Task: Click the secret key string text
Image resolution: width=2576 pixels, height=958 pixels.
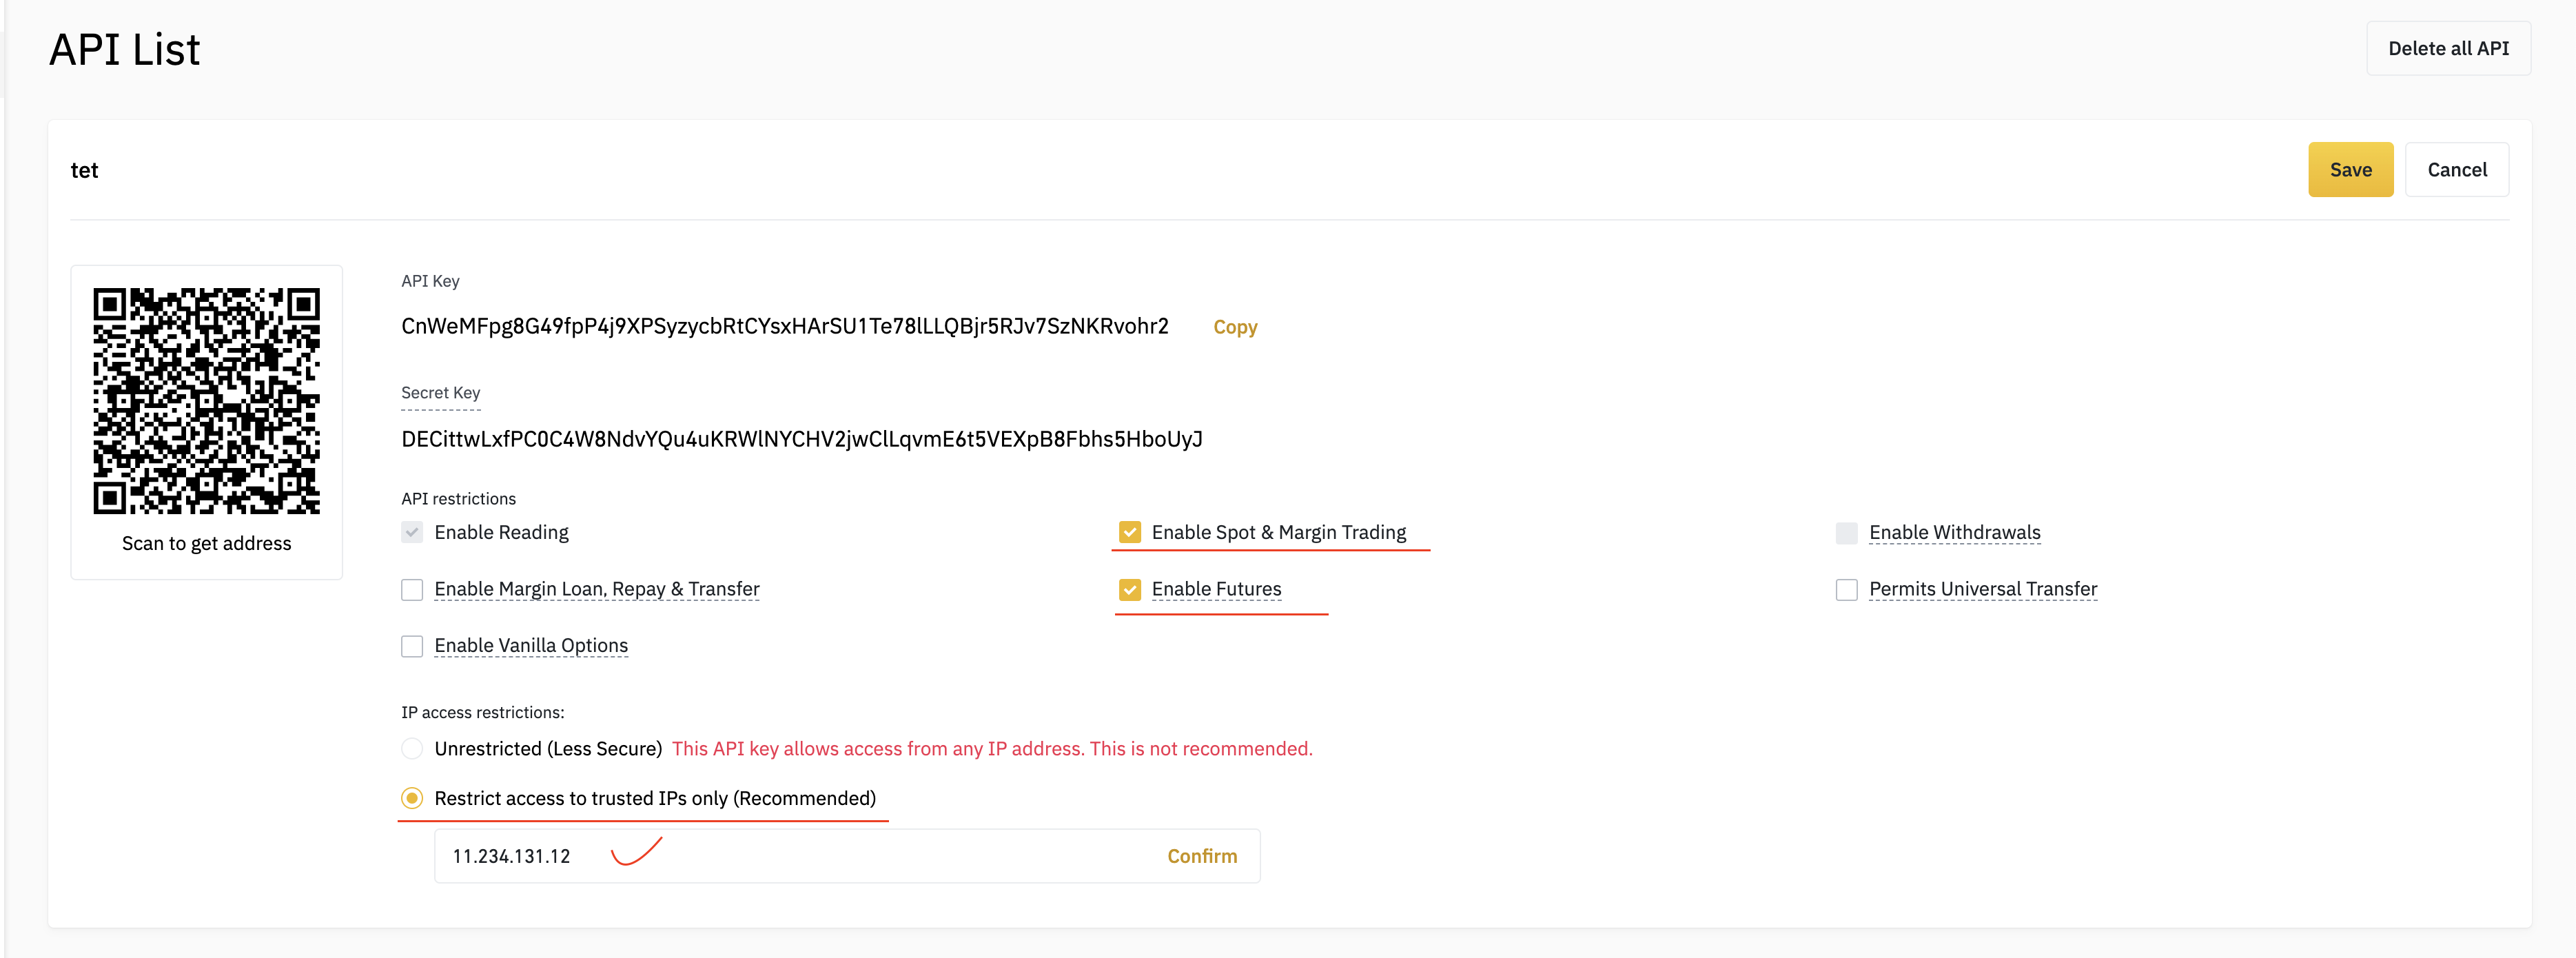Action: tap(801, 439)
